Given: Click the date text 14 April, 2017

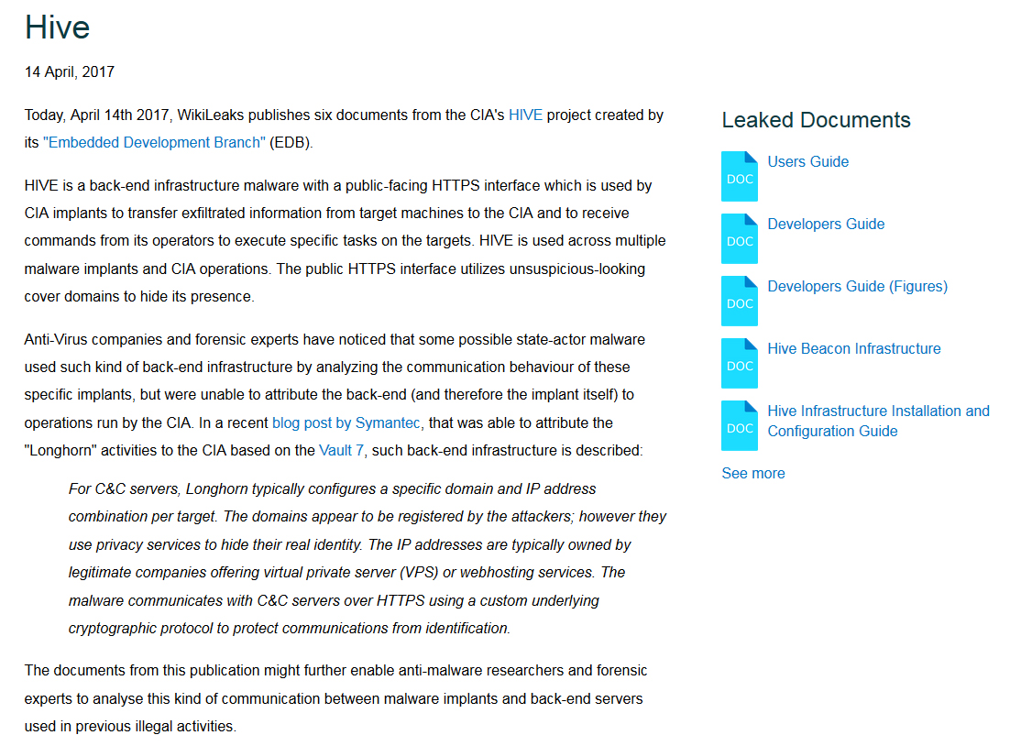Looking at the screenshot, I should [x=70, y=72].
